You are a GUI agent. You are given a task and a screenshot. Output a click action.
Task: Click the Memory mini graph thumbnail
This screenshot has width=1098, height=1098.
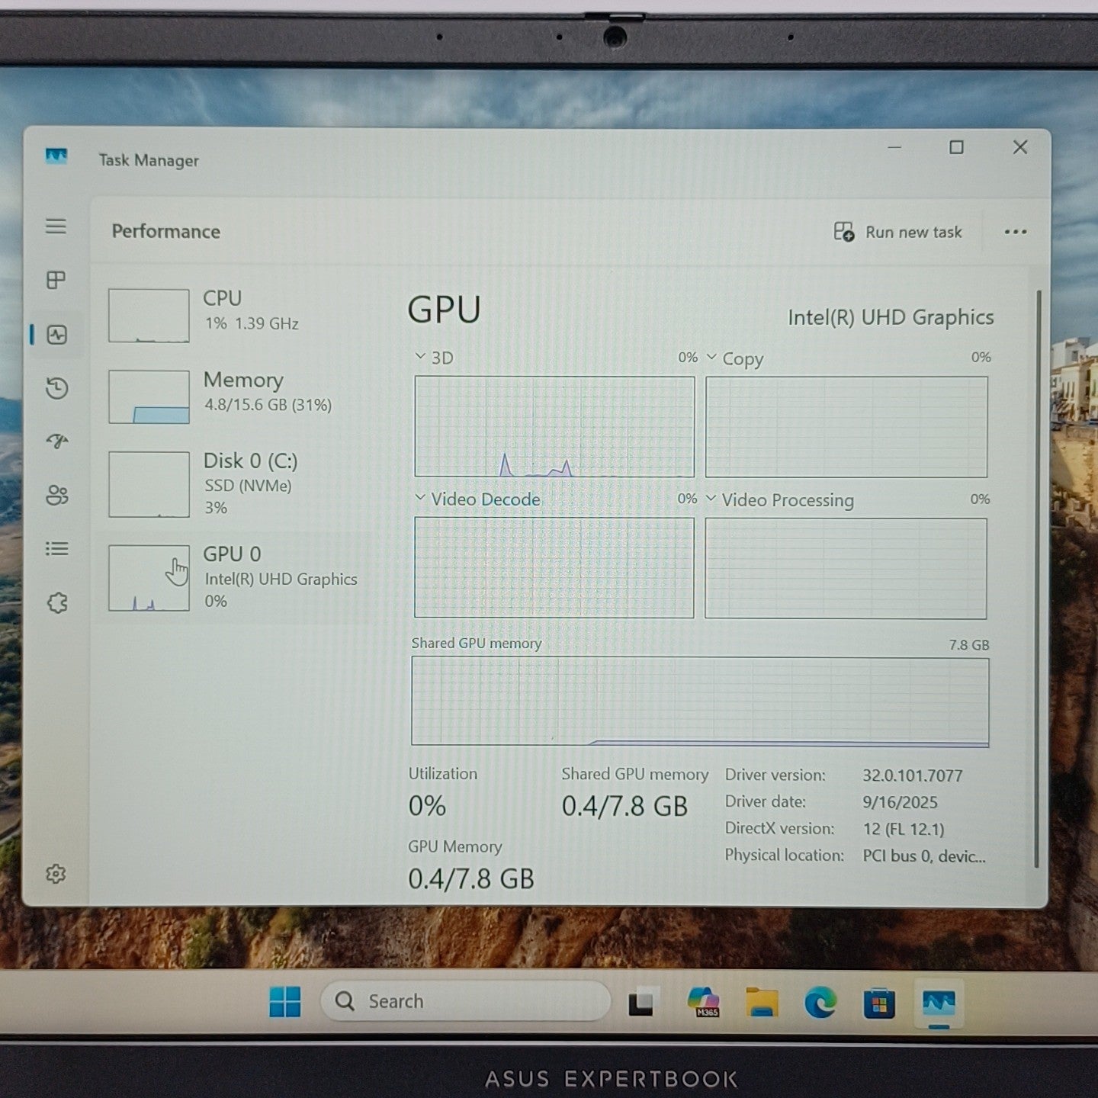[149, 396]
